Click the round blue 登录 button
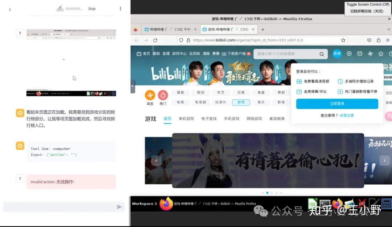Viewport: 392px width, 227px height. (337, 54)
